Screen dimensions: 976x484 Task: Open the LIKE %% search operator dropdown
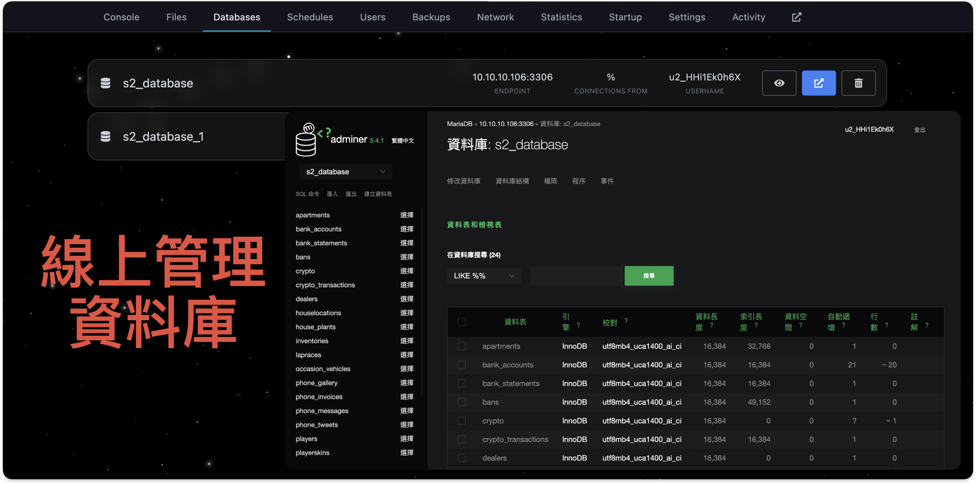484,276
